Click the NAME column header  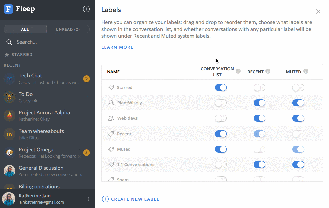[x=113, y=72]
